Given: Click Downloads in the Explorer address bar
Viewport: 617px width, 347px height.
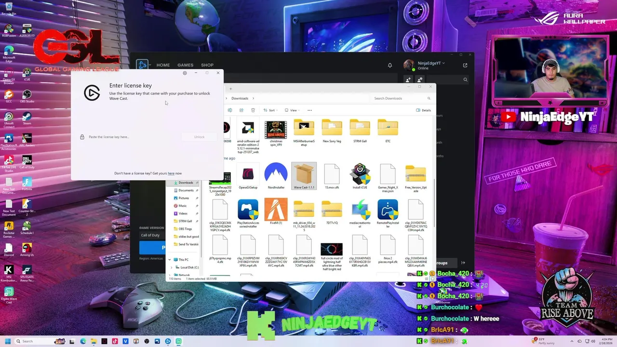Looking at the screenshot, I should tap(240, 98).
